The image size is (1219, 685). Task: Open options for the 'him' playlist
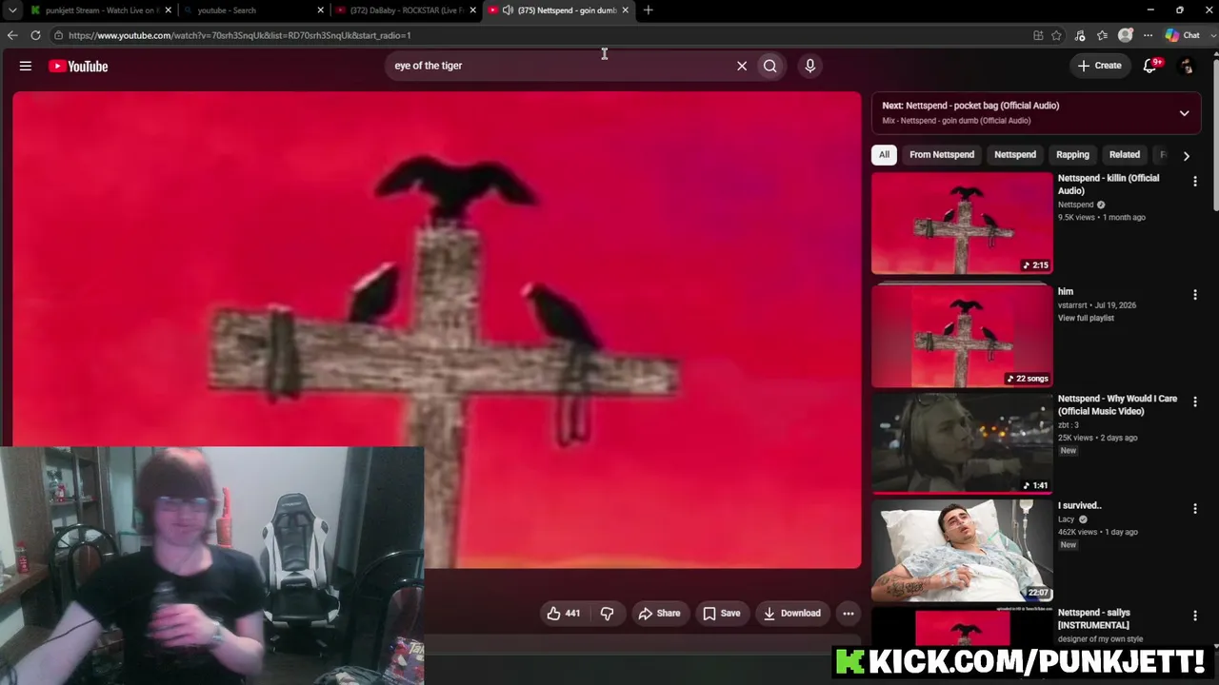tap(1195, 295)
